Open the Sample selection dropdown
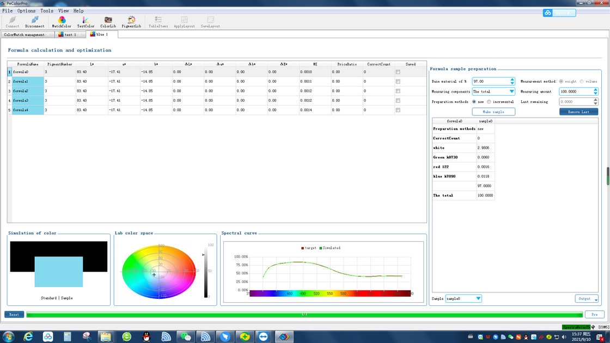This screenshot has width=610, height=343. pos(478,298)
